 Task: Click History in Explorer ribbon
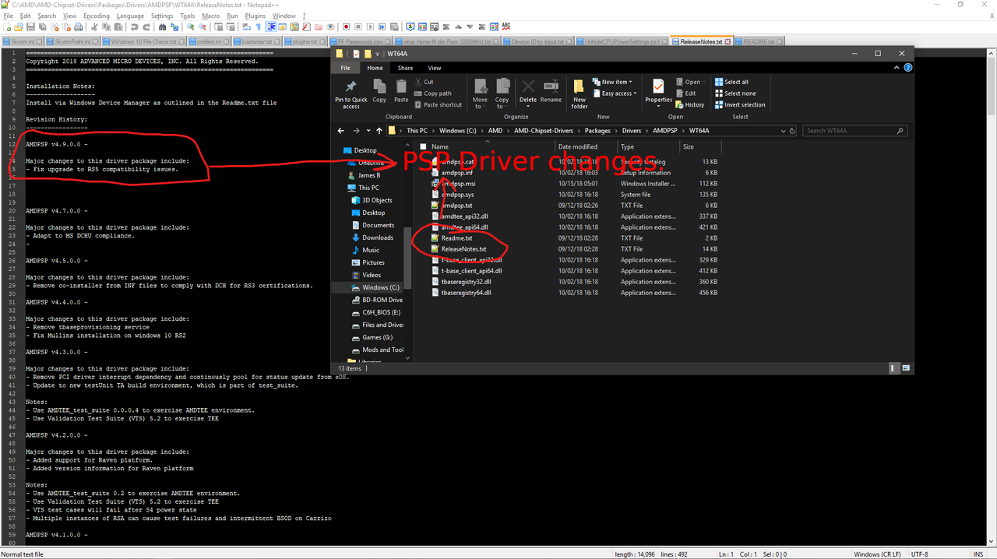point(689,104)
